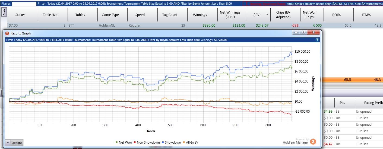Screen dimensions: 383x149
Task: Click the All-In EV orange legend swatch
Action: [184, 142]
